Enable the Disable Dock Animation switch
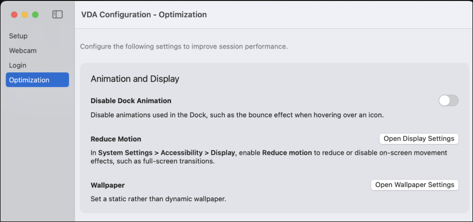The width and height of the screenshot is (473, 222). tap(448, 101)
